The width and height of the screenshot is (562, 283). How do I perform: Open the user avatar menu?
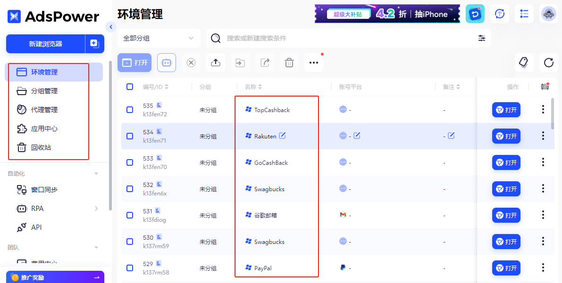(549, 14)
